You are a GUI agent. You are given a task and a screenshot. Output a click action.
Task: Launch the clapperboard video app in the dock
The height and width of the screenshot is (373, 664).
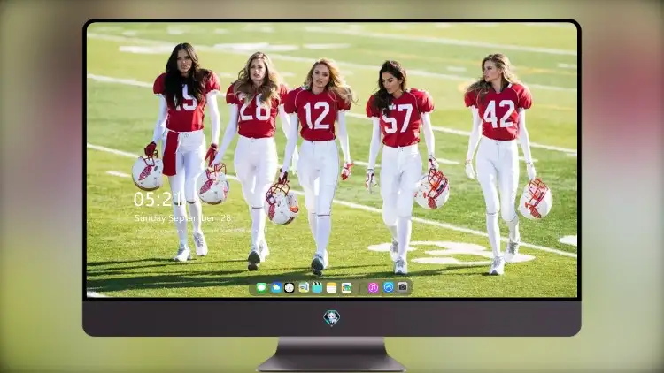coord(317,287)
